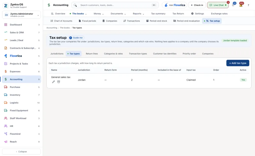Open Chart of Accounts

(x=61, y=21)
